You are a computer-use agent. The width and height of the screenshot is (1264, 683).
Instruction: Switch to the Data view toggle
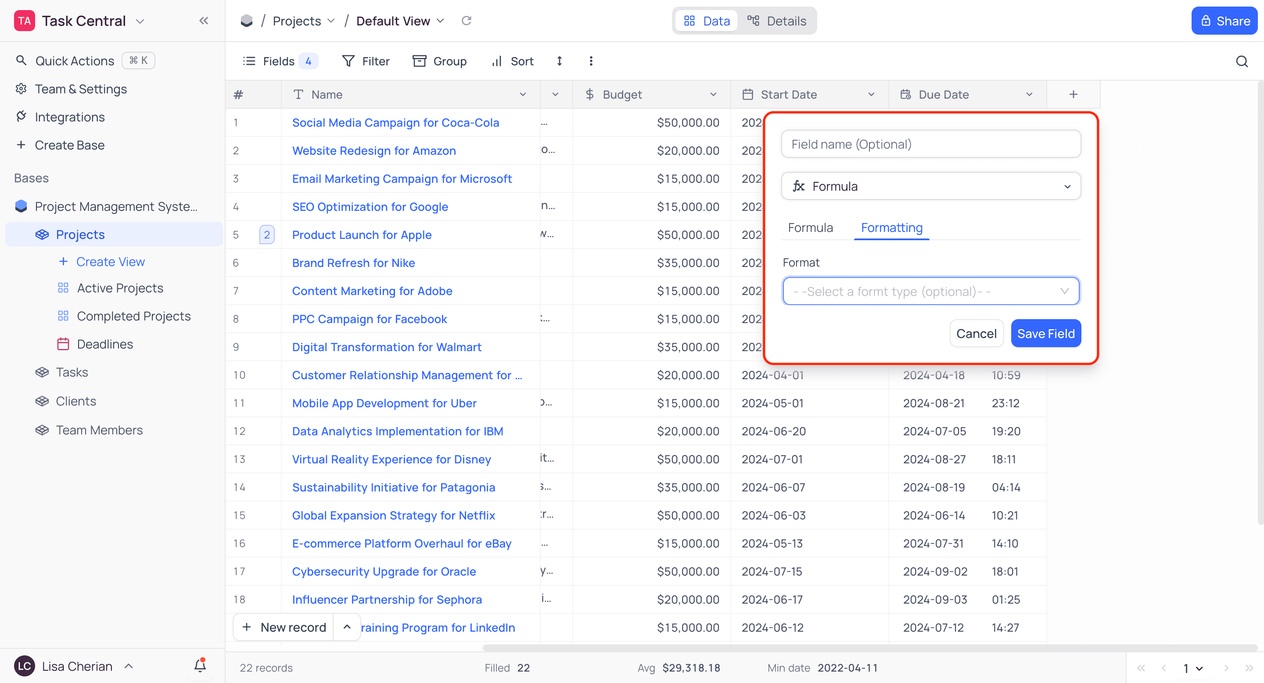707,21
